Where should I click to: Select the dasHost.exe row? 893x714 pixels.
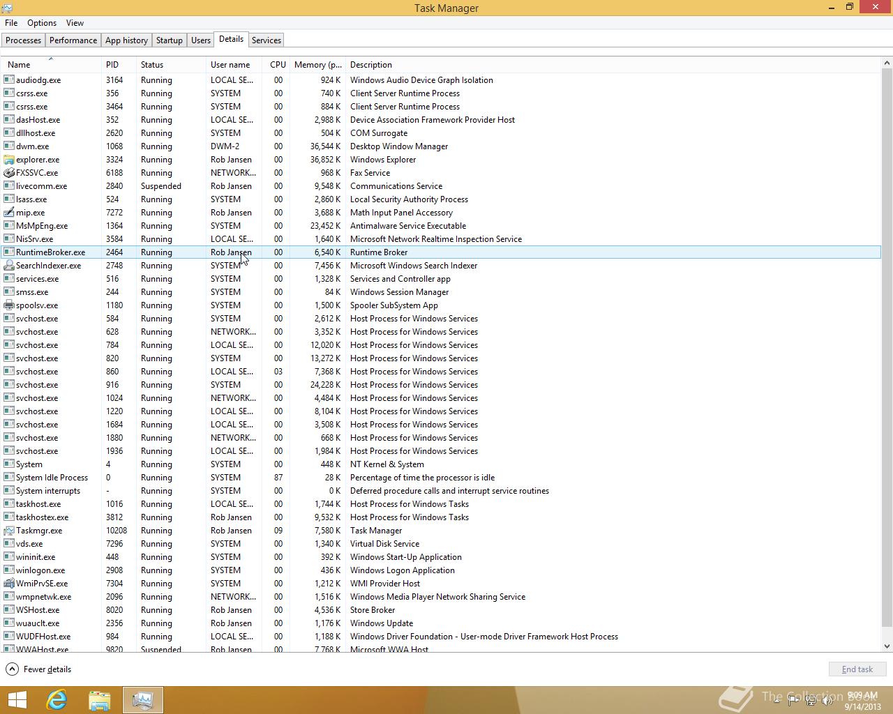point(441,120)
